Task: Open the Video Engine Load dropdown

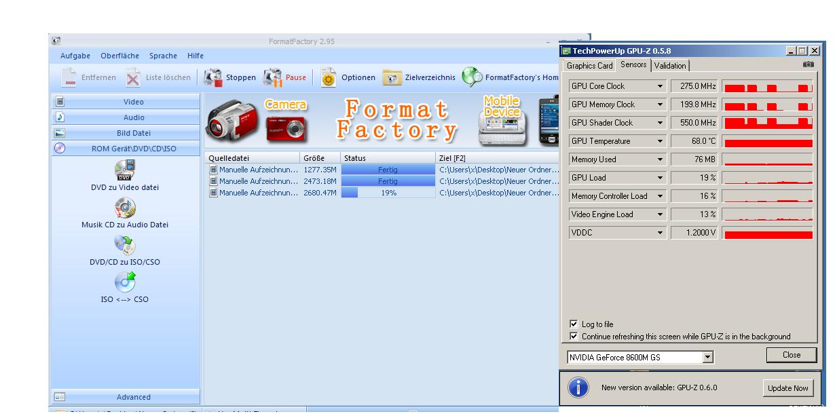Action: click(x=660, y=214)
